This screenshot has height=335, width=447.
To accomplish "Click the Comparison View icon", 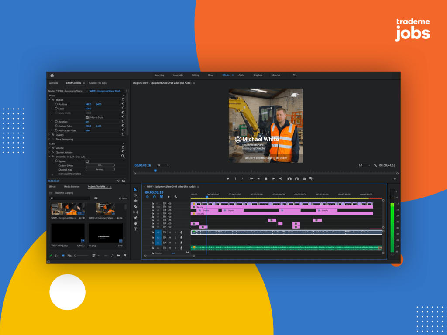I will tap(311, 178).
